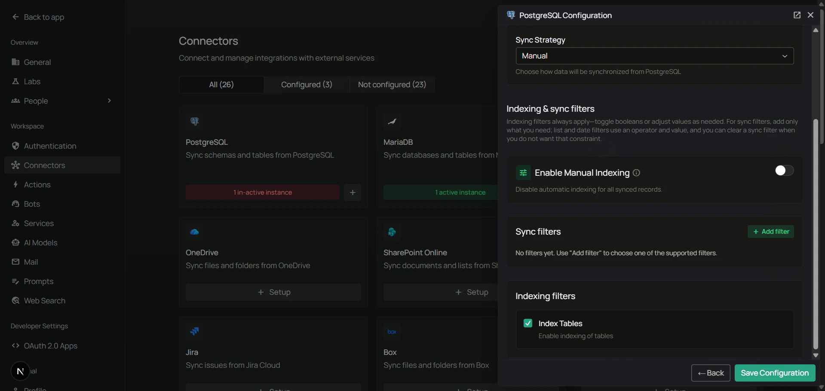Click 'Enable indexing of tables' description

coord(576,336)
